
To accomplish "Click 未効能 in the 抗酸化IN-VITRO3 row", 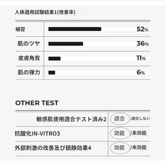I will [x=139, y=133].
